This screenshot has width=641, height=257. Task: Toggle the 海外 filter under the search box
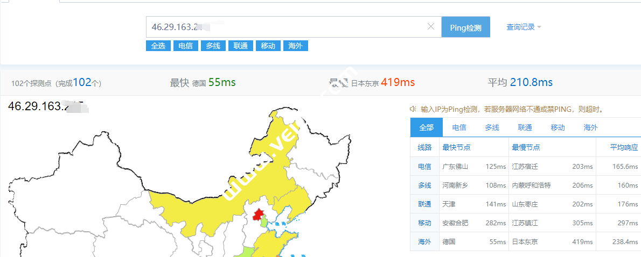click(296, 46)
